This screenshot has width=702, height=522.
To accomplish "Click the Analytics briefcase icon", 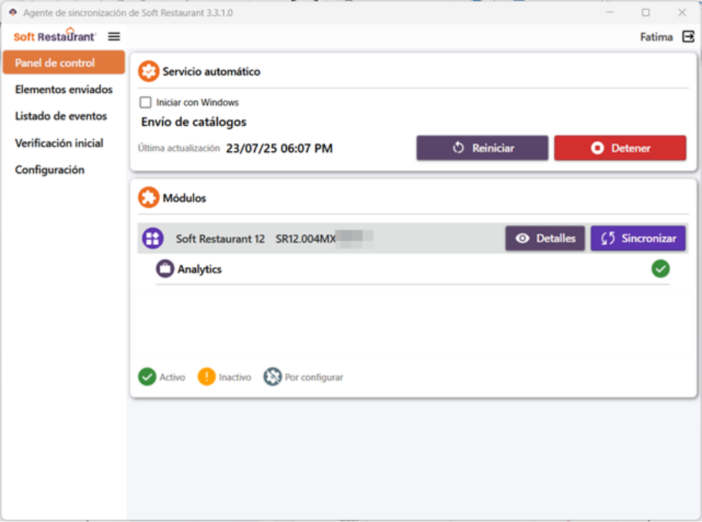I will point(165,269).
